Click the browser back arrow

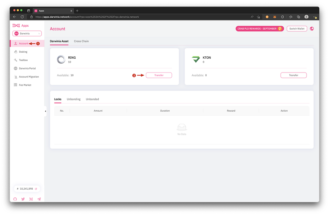14,17
